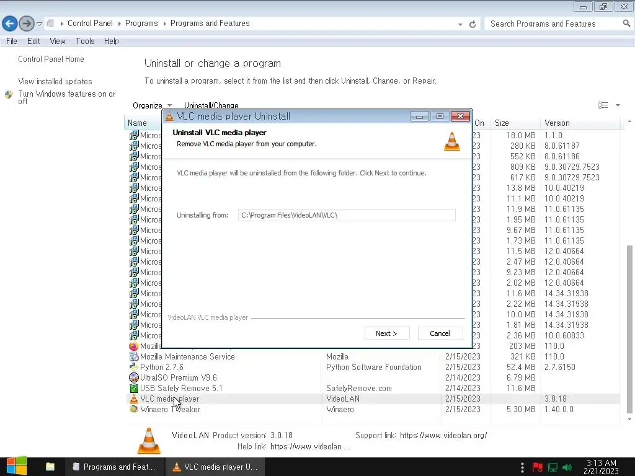Click Next in VLC uninstall dialog
The height and width of the screenshot is (476, 635).
(x=387, y=333)
